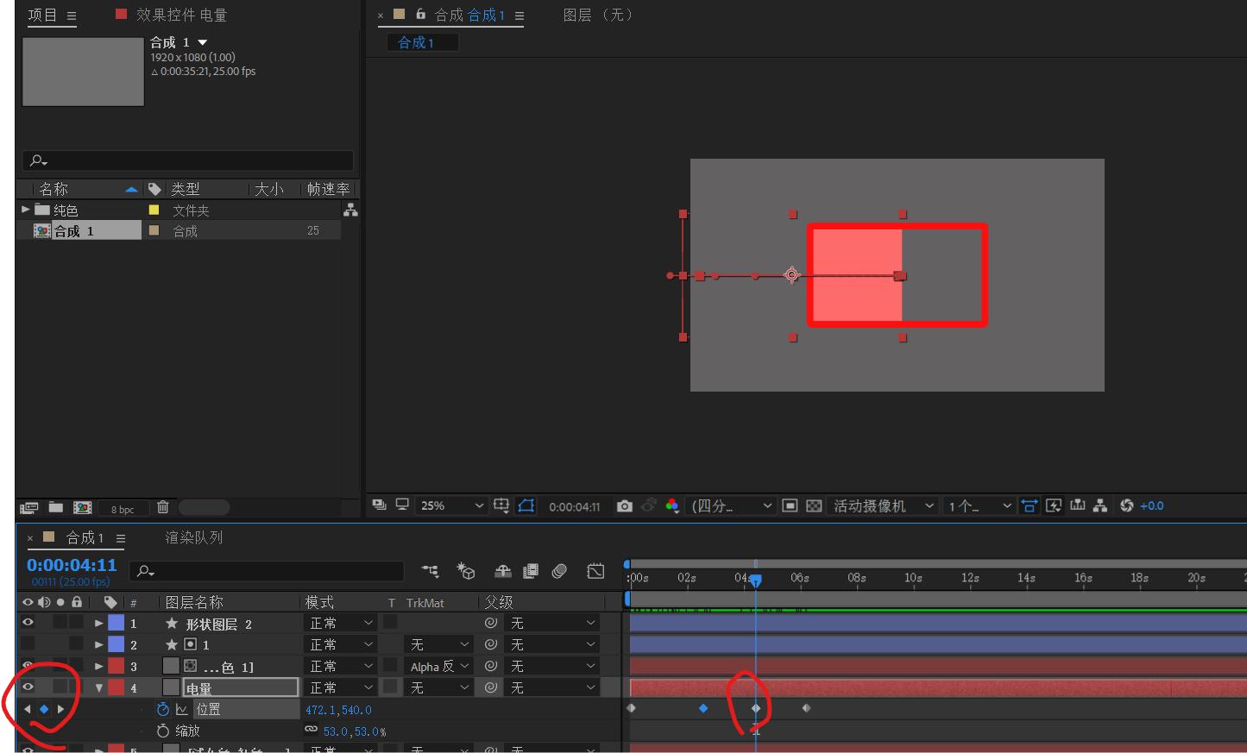
Task: Open the 效果控件 电量 panel tab
Action: point(181,15)
